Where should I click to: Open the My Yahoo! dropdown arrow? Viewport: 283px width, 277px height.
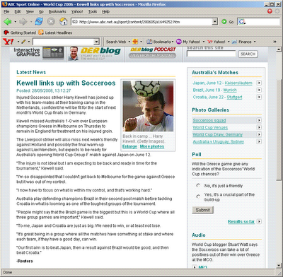point(204,42)
